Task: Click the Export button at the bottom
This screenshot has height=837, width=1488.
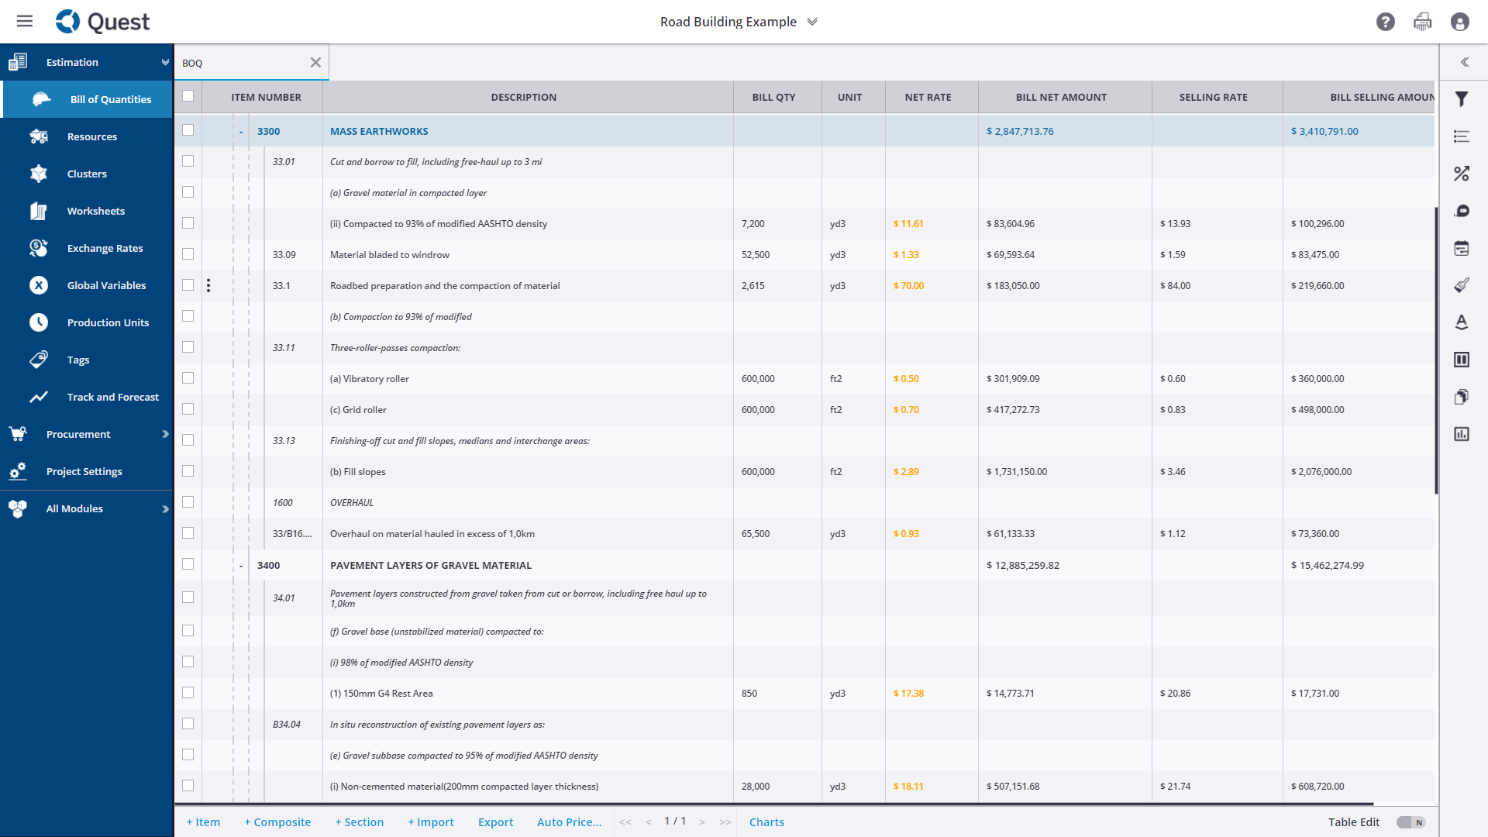Action: coord(495,821)
